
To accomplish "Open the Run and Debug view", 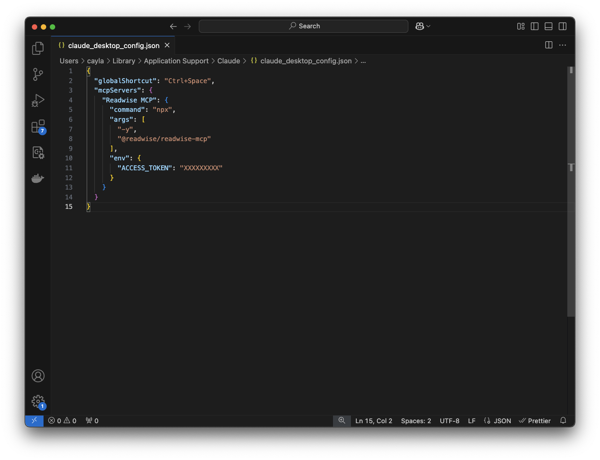I will (38, 100).
